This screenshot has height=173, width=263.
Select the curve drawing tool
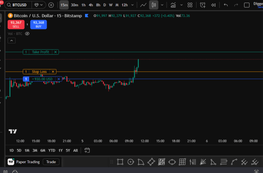234,162
